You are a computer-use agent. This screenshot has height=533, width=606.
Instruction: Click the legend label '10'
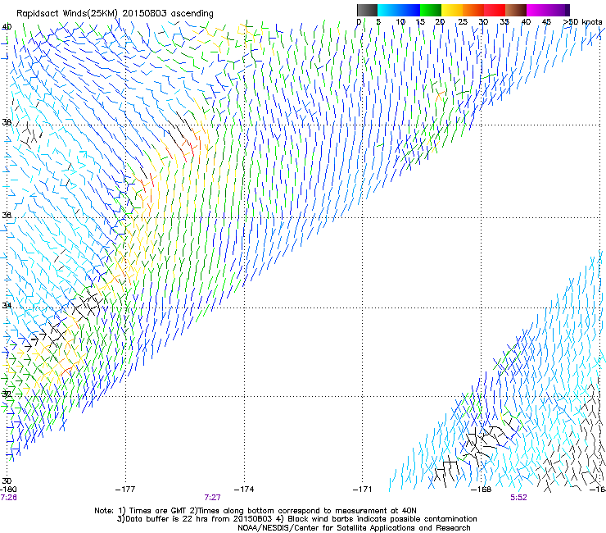[x=400, y=21]
